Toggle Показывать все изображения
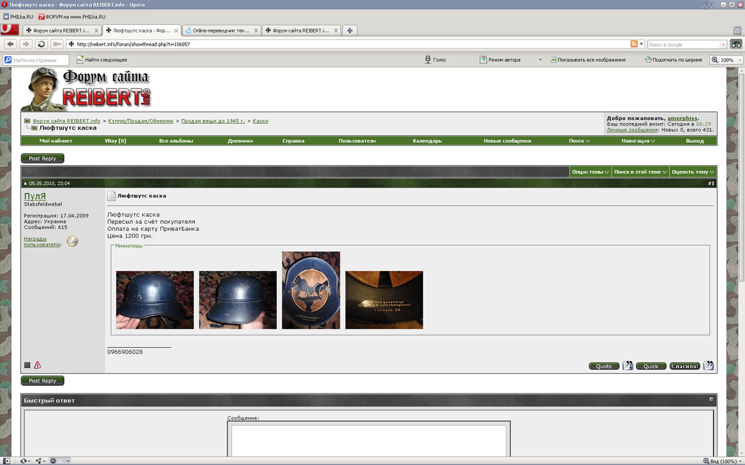 pos(587,60)
